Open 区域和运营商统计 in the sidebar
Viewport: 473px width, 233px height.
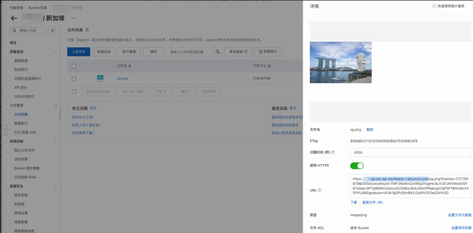(x=28, y=79)
